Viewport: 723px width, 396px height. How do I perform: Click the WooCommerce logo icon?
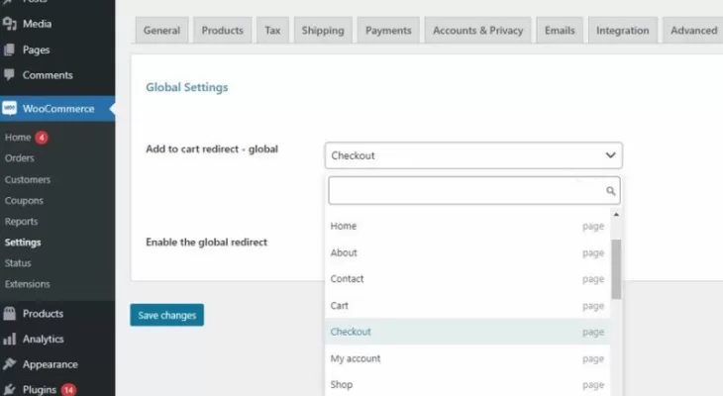pos(9,108)
